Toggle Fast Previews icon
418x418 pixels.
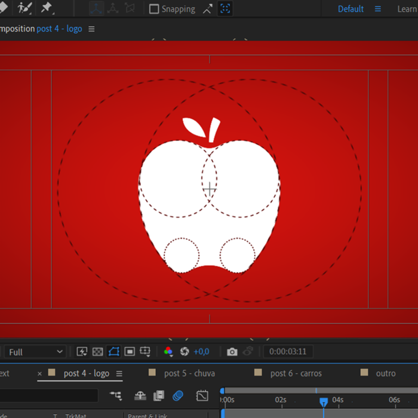[x=82, y=352]
